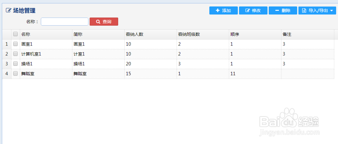Click row number 4 cell
338x144 pixels.
[7, 74]
